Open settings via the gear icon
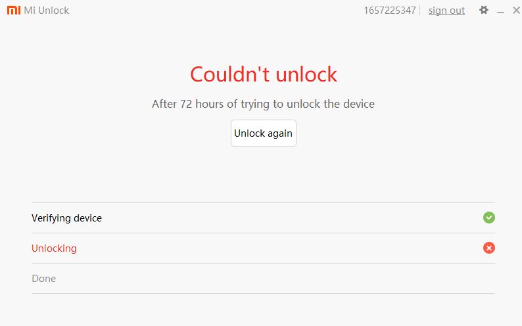 pos(484,10)
